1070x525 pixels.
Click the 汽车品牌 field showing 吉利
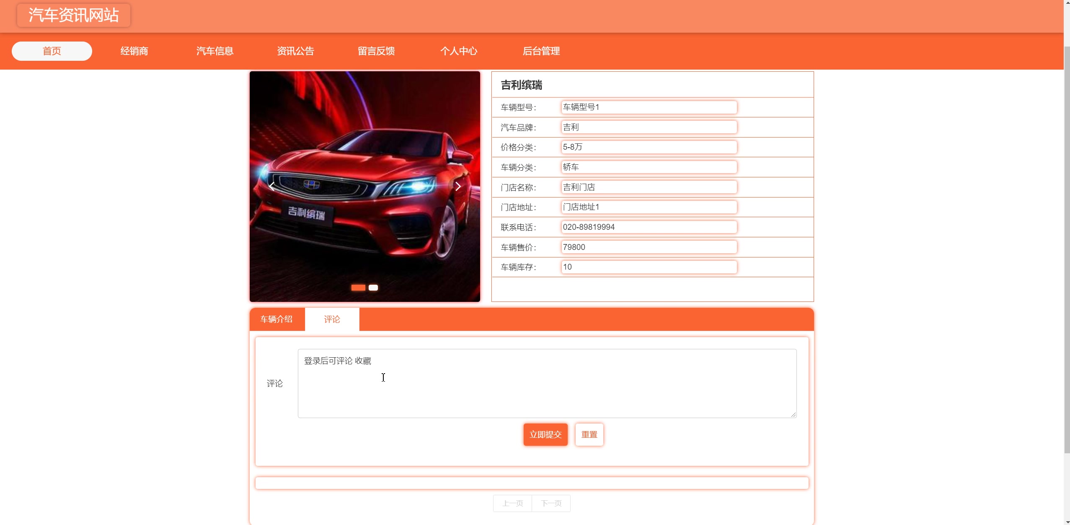(x=649, y=127)
